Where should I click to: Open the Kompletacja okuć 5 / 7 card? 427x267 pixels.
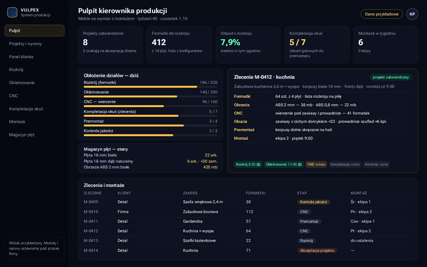317,45
